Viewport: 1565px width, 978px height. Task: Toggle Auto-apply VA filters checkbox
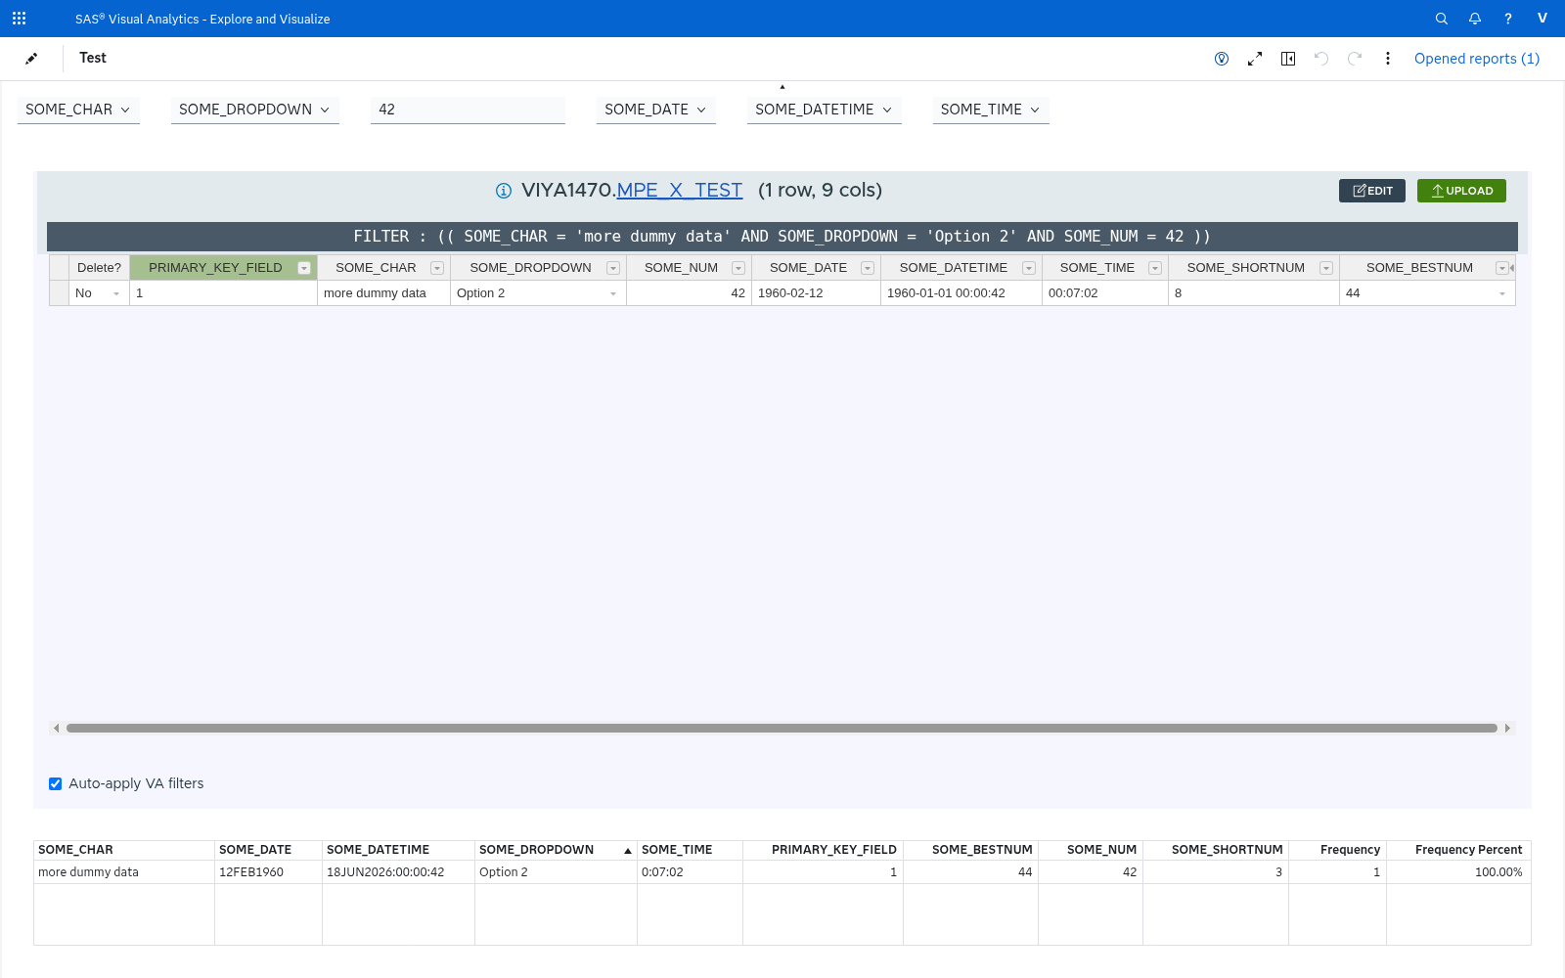point(56,783)
